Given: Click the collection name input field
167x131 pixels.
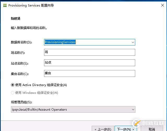Looking at the screenshot, I should (x=90, y=73).
